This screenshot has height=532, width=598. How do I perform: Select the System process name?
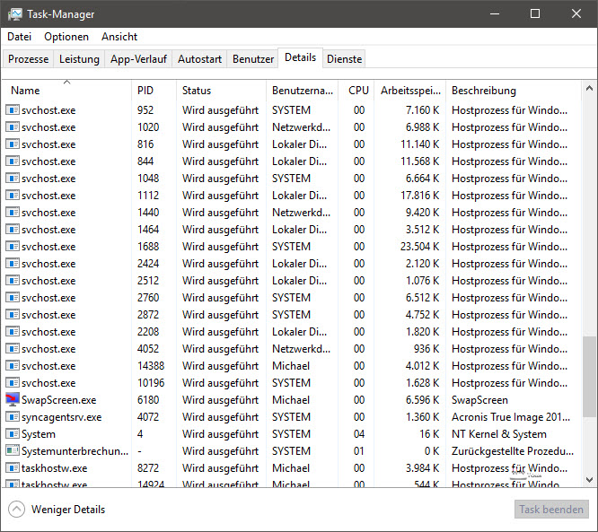[x=38, y=434]
